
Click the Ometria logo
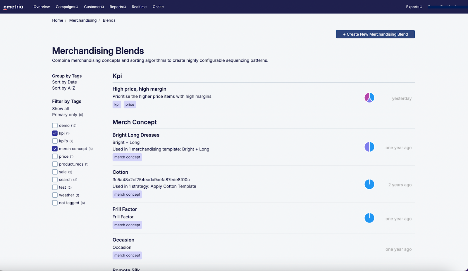tap(13, 7)
